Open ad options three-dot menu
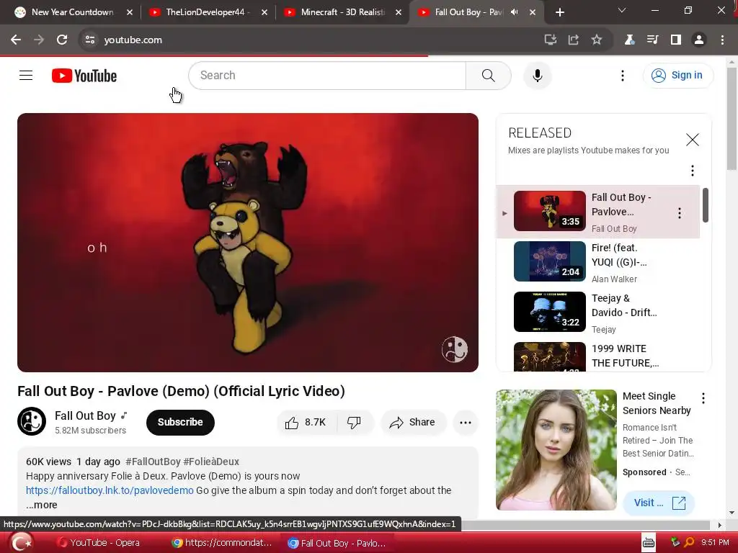Viewport: 738px width, 553px height. pyautogui.click(x=703, y=399)
